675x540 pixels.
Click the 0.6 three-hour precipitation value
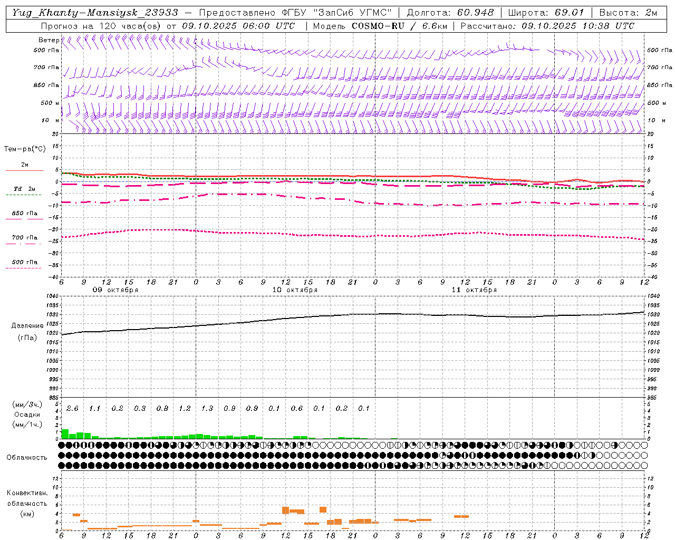(x=297, y=409)
